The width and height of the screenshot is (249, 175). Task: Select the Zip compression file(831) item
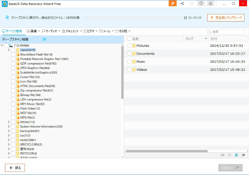coord(37,90)
